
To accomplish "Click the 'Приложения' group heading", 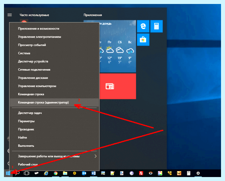I will [x=93, y=15].
